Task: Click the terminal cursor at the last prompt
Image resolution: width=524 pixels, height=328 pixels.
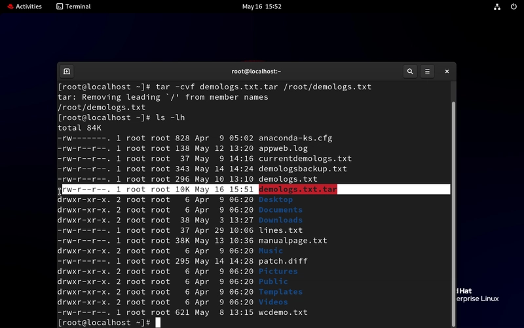Action: coord(158,323)
